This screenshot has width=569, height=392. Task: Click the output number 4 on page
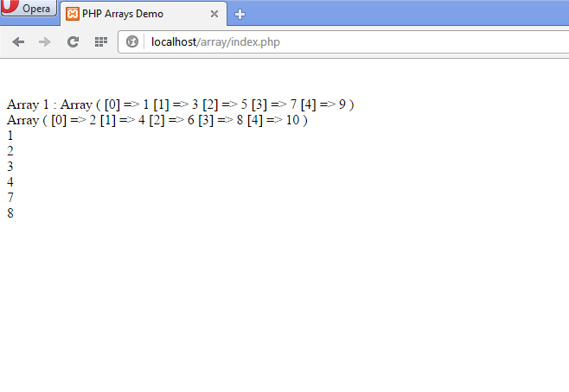(10, 182)
